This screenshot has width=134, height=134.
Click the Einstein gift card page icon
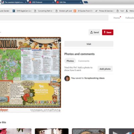coord(57,11)
